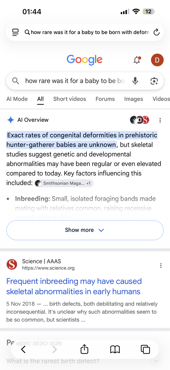
Task: Expand AI Overview with Show more
Action: click(x=85, y=230)
